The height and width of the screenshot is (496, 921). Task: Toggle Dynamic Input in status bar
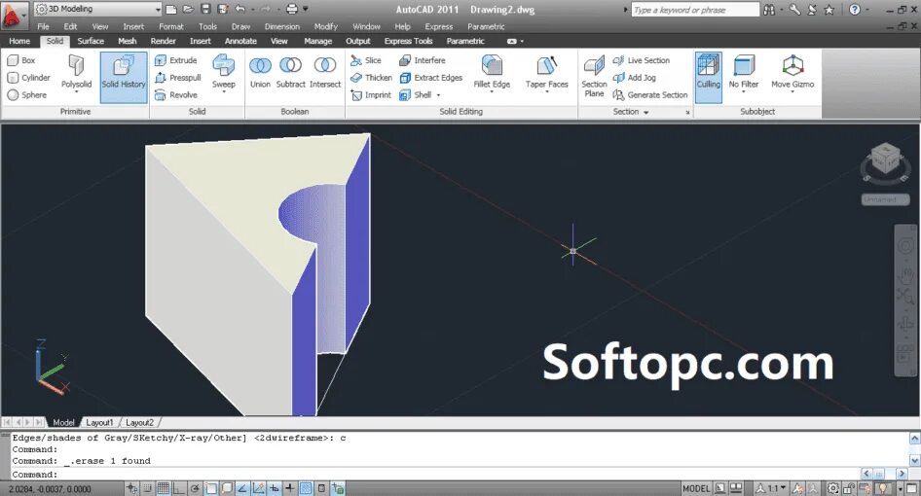pos(274,488)
